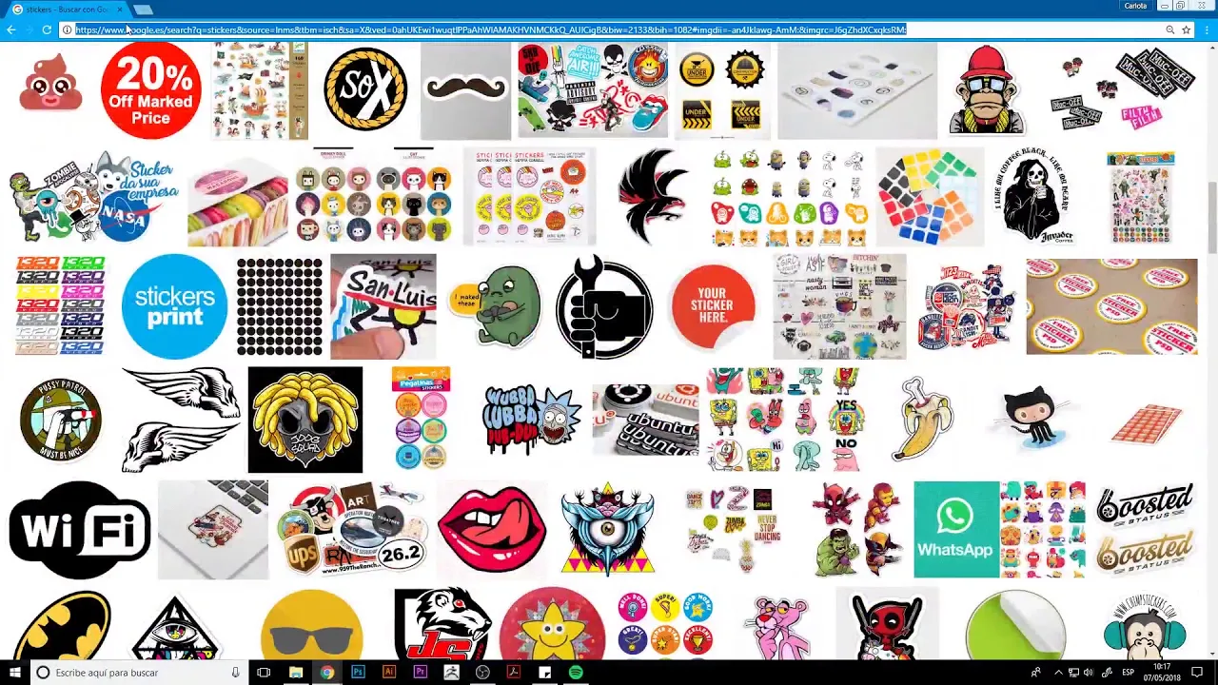Open the green dinosaur 'I noted these' sticker
Screen dimensions: 1218x685
(495, 305)
